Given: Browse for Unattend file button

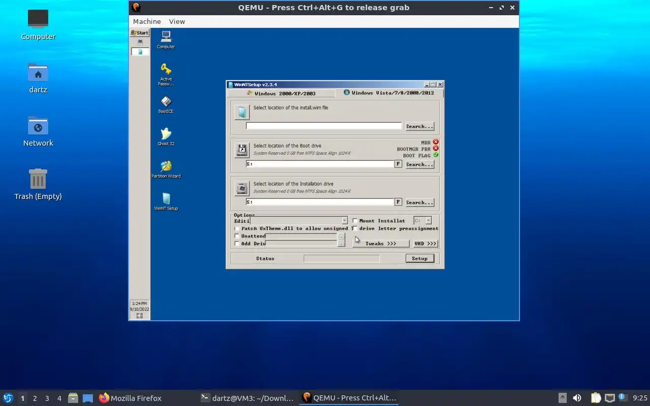Looking at the screenshot, I should pos(341,236).
